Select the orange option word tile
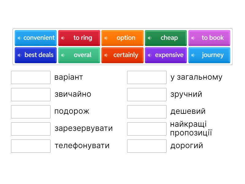This screenshot has width=245, height=184. pyautogui.click(x=126, y=38)
